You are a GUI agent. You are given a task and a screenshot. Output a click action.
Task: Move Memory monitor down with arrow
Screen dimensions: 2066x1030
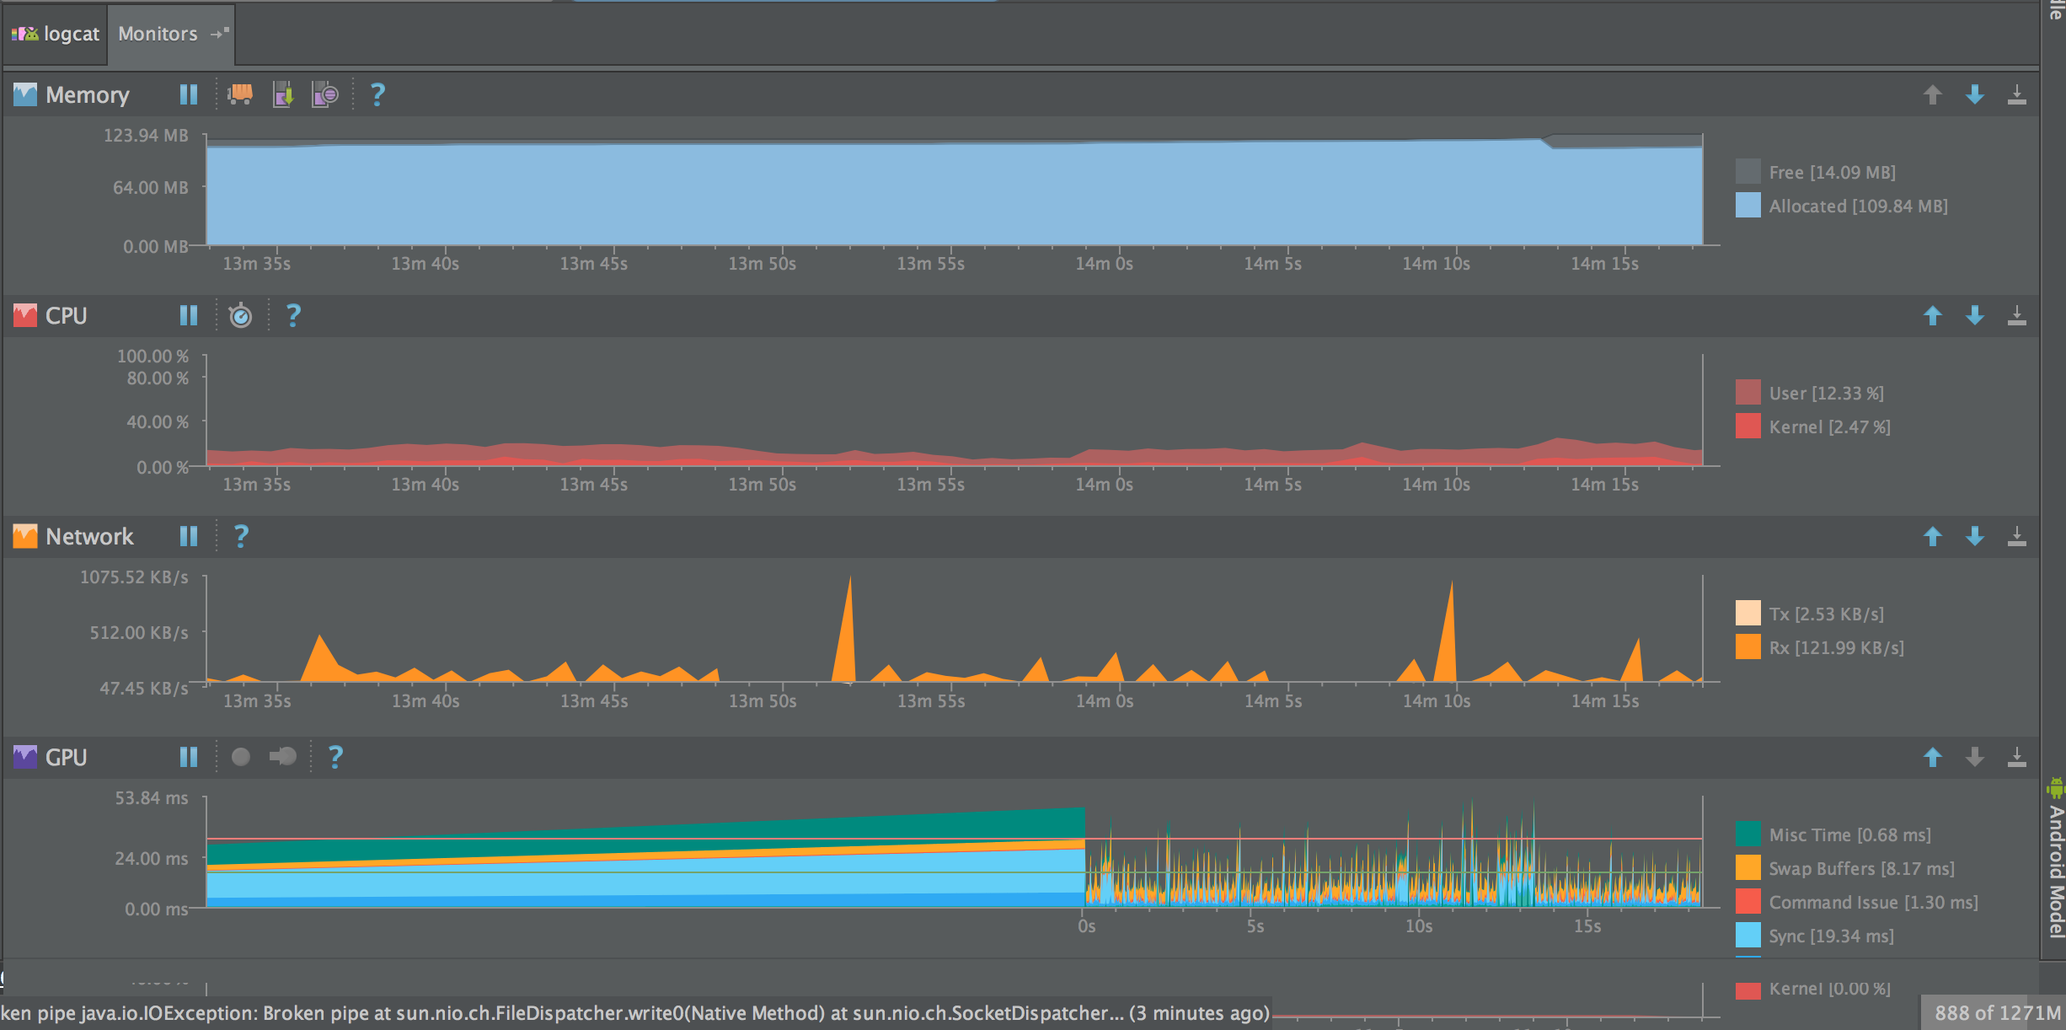coord(1974,94)
